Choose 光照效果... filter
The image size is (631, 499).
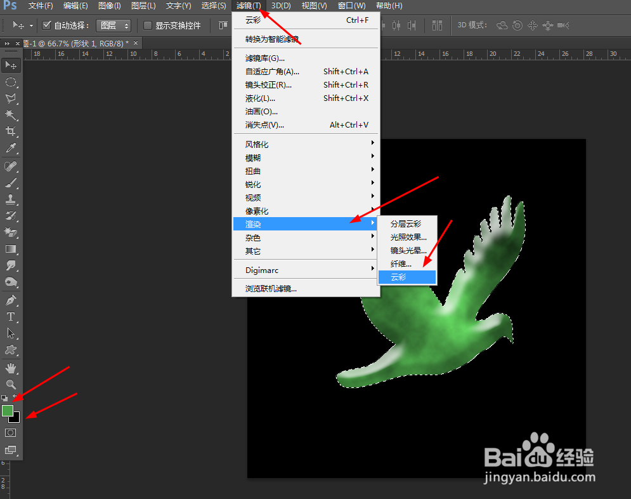tap(407, 237)
